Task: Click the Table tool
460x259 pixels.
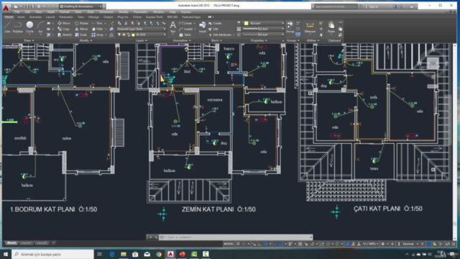Action: 185,35
